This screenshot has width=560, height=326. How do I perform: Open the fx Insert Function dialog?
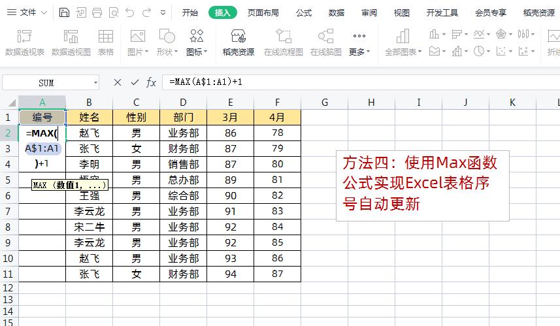click(x=151, y=82)
